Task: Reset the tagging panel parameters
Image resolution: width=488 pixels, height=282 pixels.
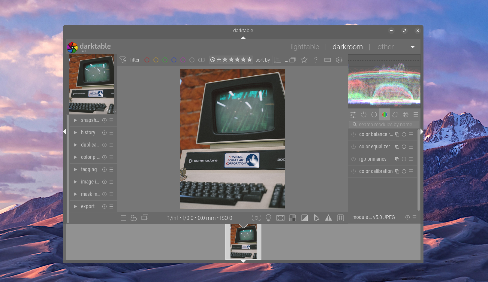Action: [104, 169]
